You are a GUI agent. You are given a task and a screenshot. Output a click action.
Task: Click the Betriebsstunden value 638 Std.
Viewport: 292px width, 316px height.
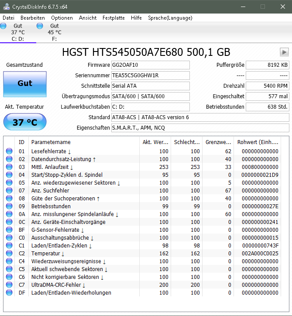268,107
